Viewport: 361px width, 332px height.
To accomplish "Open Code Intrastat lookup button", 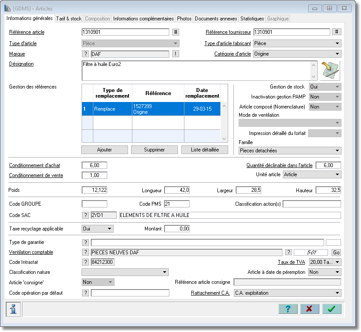I will point(85,262).
